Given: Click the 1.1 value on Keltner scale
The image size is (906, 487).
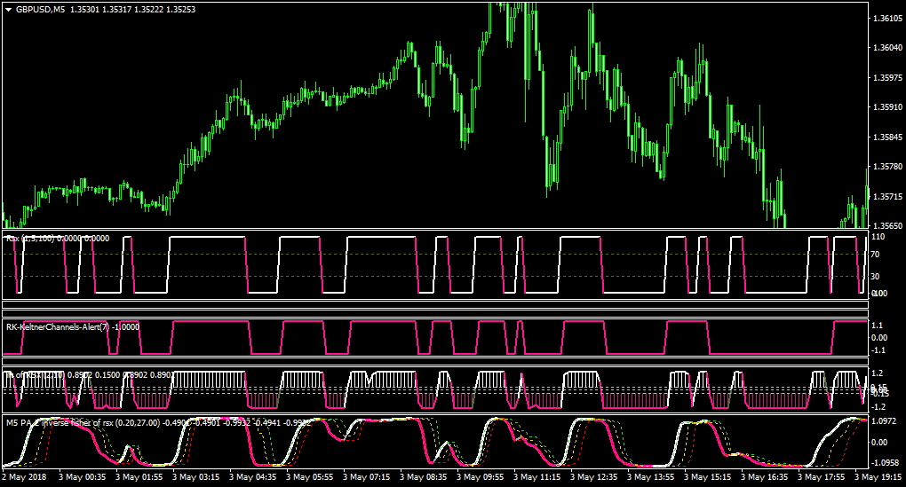Looking at the screenshot, I should (x=877, y=326).
